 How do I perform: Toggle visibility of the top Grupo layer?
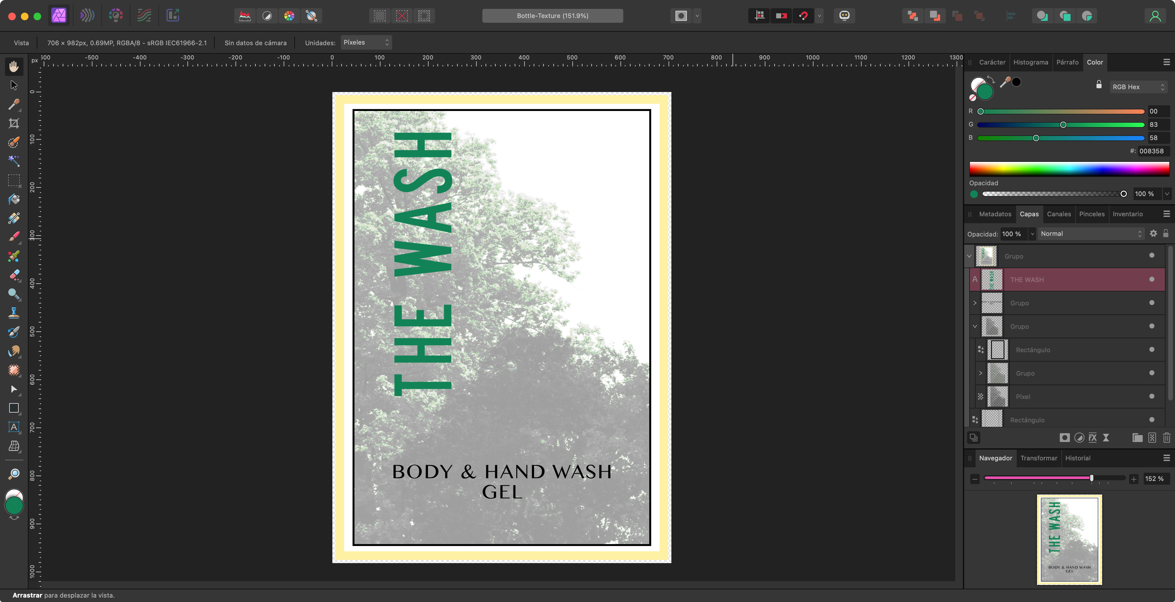click(1151, 256)
